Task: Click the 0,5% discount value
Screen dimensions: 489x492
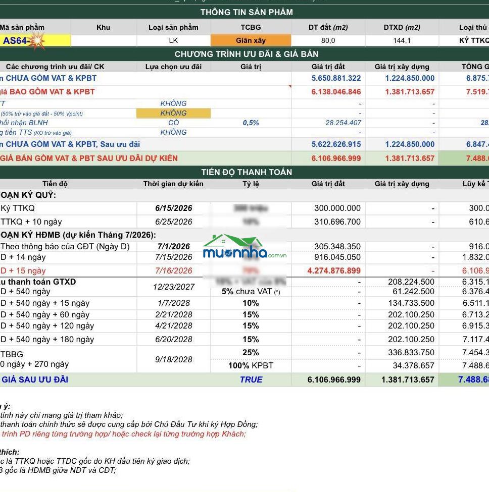Action: tap(251, 123)
